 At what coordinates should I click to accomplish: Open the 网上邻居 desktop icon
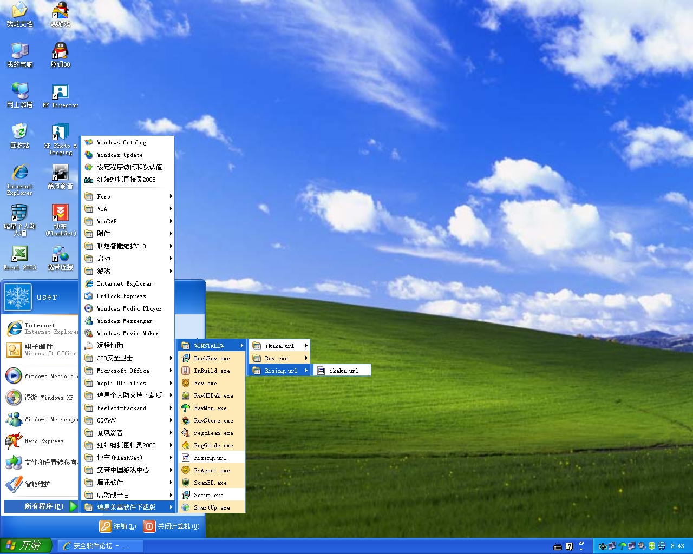pyautogui.click(x=19, y=94)
